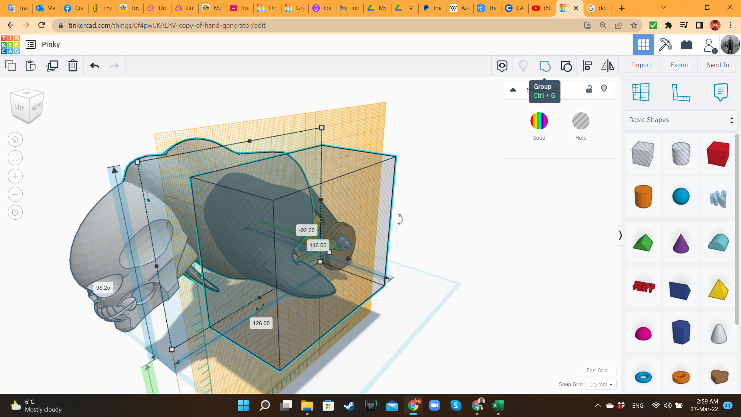Switch to the Google browser tab

597,8
